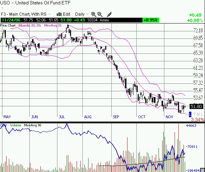Toggle the highlighted blue L chart option
Viewport: 205px width, 172px height.
pyautogui.click(x=190, y=114)
